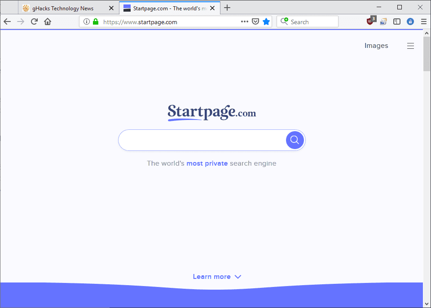This screenshot has width=431, height=308.
Task: Toggle the blue bookmark star
Action: [266, 21]
